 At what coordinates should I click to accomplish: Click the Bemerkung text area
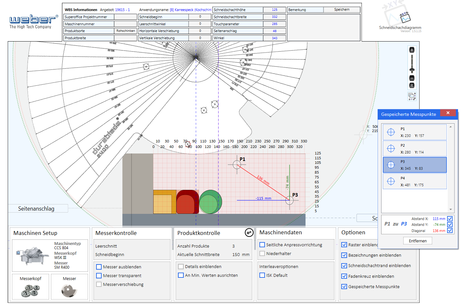[324, 27]
